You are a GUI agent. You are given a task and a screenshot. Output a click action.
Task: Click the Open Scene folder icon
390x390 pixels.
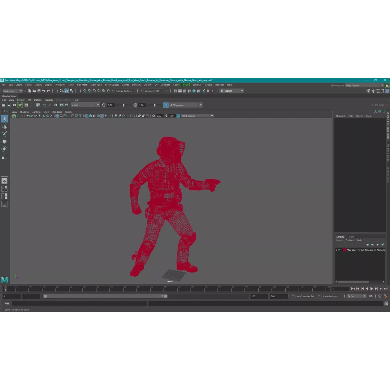pyautogui.click(x=34, y=91)
